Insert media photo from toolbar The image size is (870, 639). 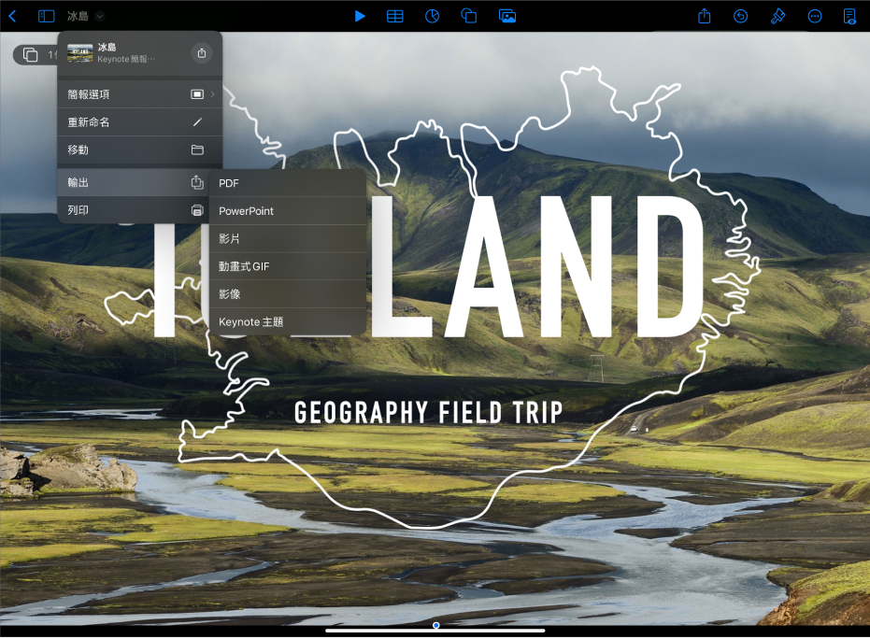[x=507, y=16]
